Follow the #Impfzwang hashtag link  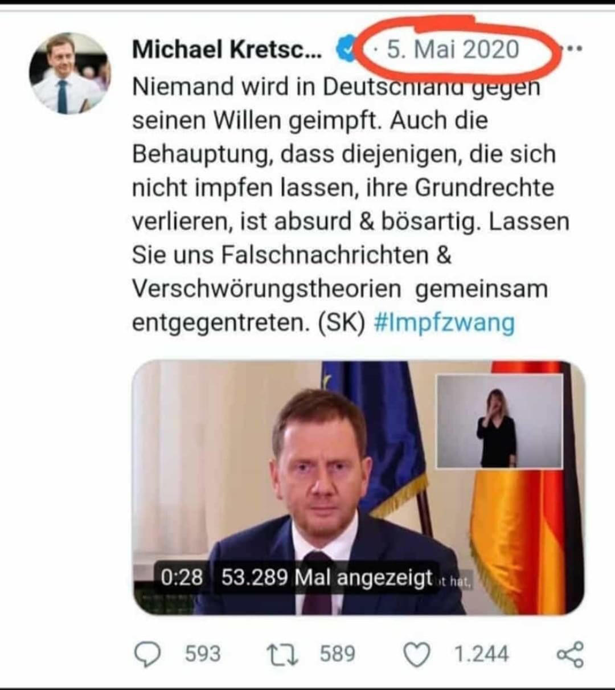[x=444, y=323]
